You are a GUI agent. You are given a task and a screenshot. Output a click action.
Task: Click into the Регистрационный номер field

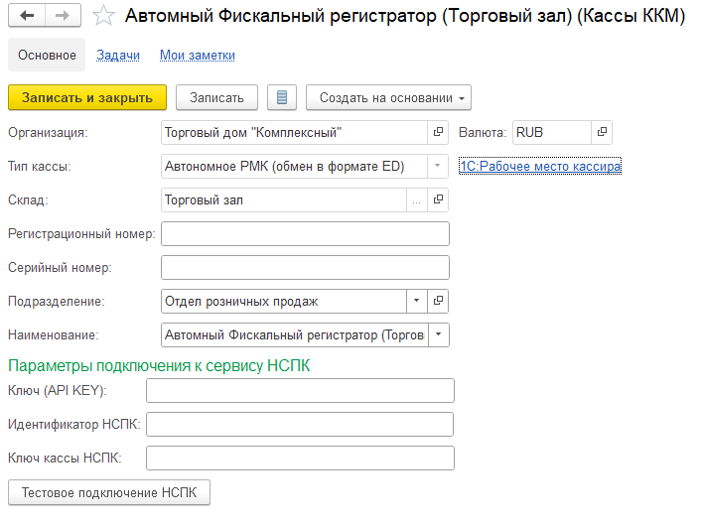tap(305, 234)
